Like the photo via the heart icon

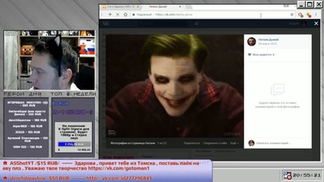coord(250,55)
